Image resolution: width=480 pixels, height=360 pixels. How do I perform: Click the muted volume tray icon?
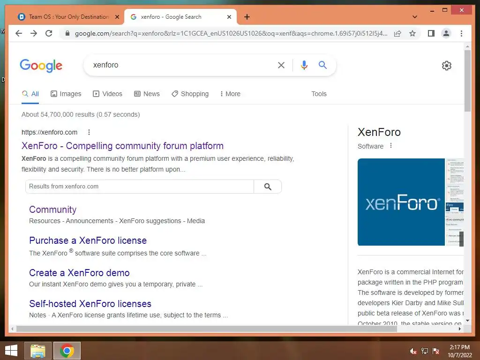(x=413, y=351)
